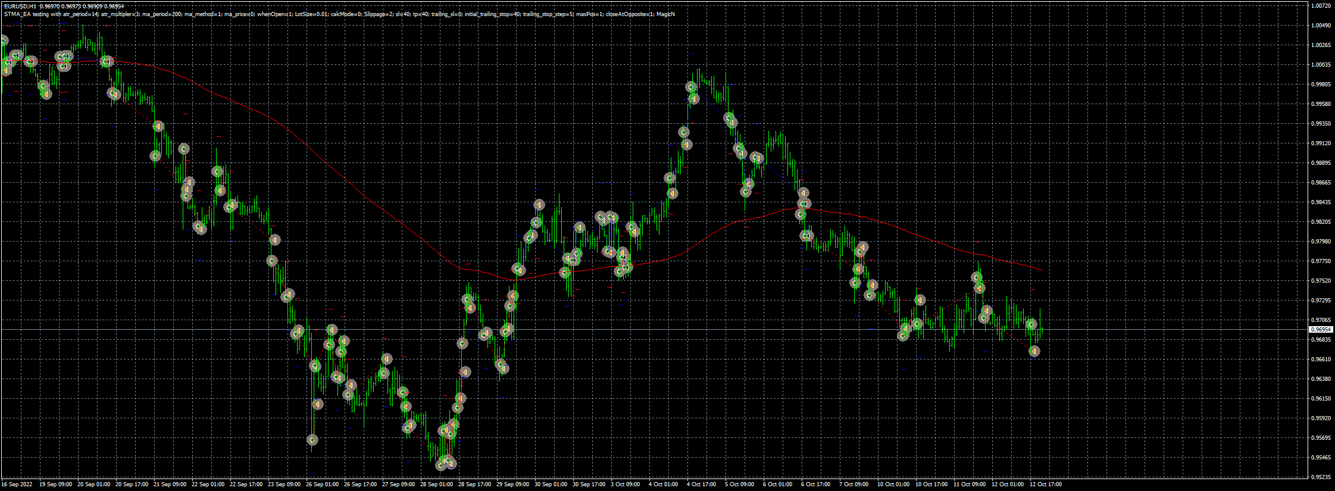Click the 30 Sep 01:00 time label

pos(551,484)
